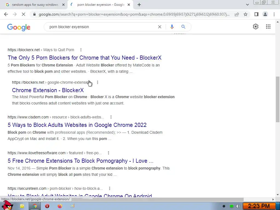The height and width of the screenshot is (210, 280).
Task: Open the Google apps grid
Action: tap(268, 27)
